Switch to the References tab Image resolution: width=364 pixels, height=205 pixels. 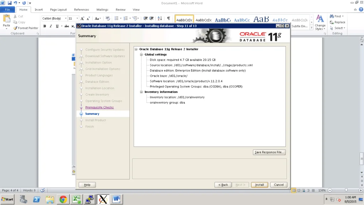tap(81, 10)
